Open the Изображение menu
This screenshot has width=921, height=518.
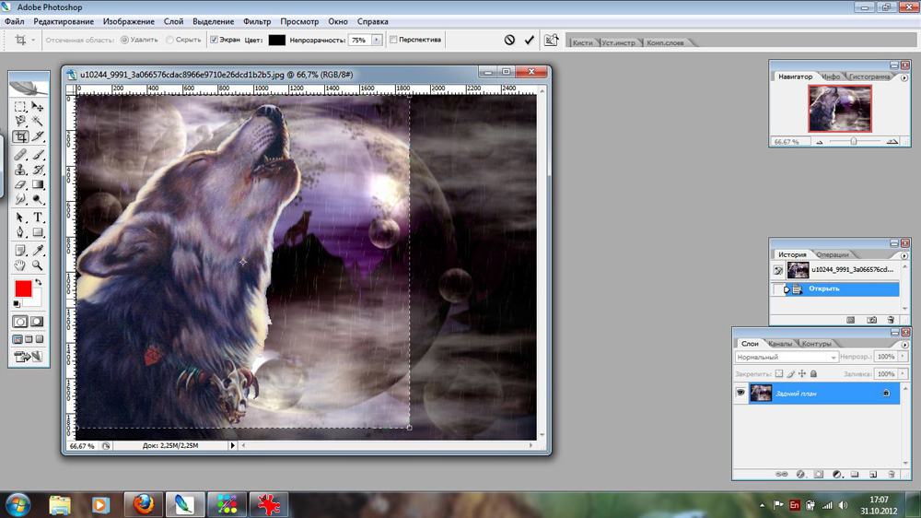pyautogui.click(x=129, y=21)
